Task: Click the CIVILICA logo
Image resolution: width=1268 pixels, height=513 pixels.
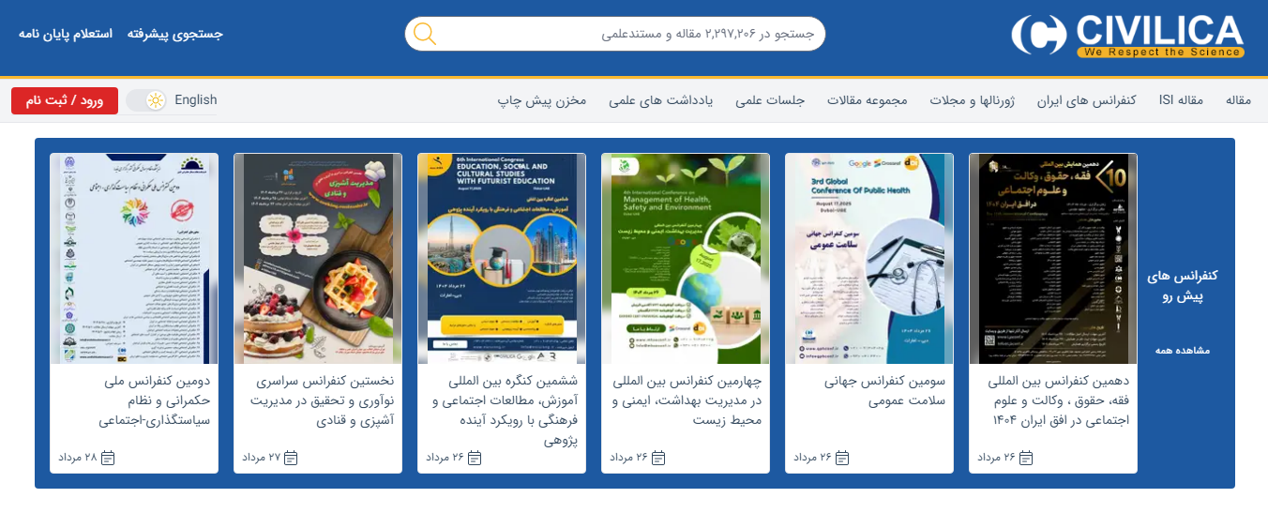Action: (x=1127, y=36)
